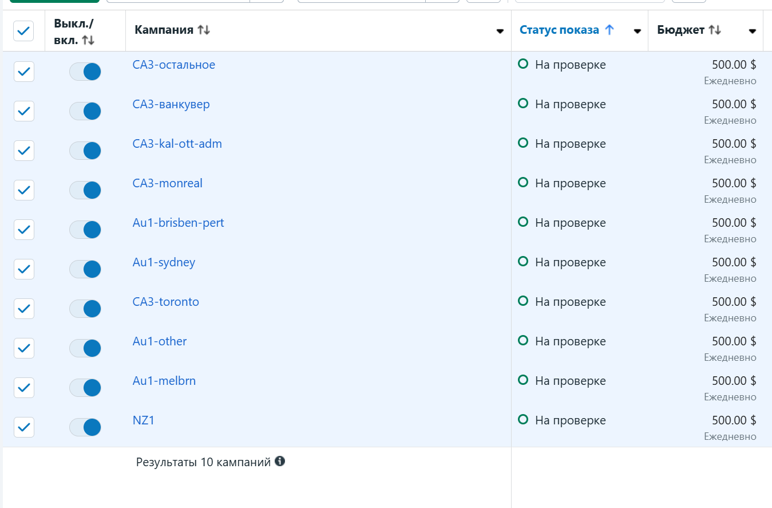Open the CA3-ванкувер campaign link
The height and width of the screenshot is (508, 772).
coord(171,104)
